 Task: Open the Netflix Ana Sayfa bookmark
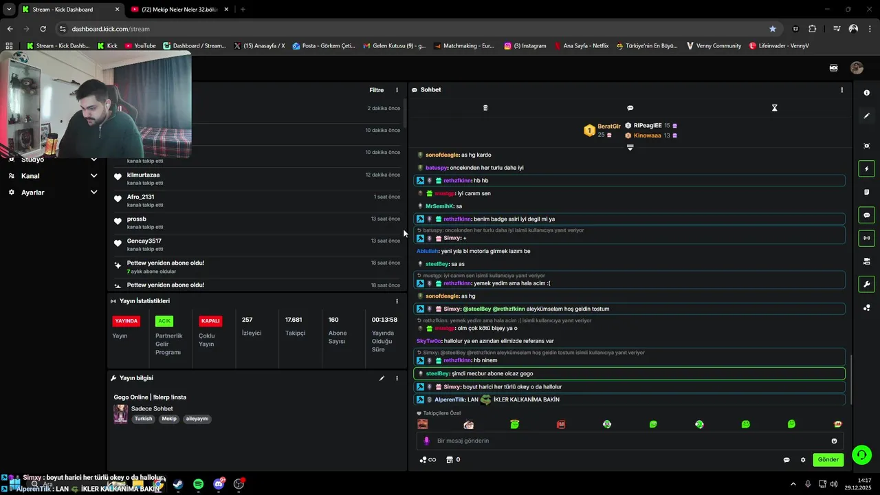pos(580,46)
